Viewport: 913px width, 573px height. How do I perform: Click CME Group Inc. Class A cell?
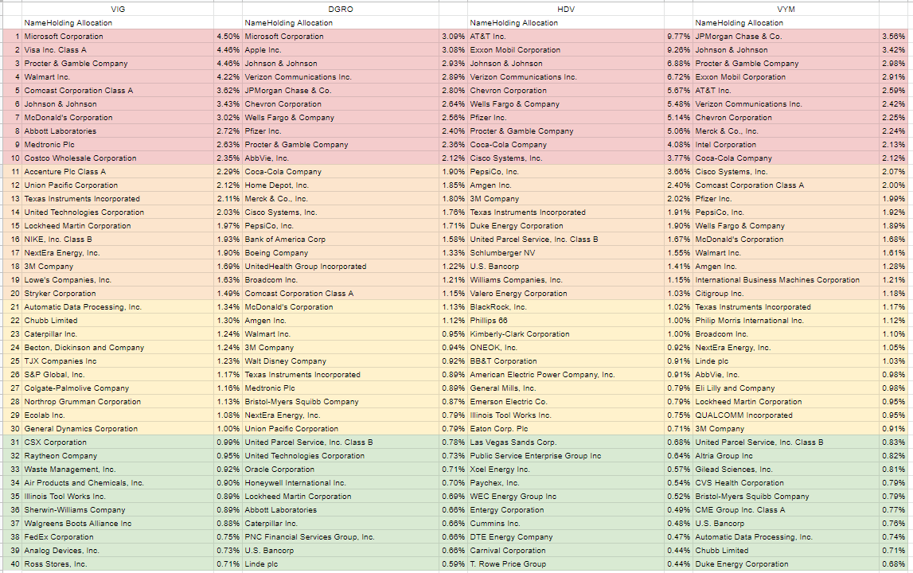[786, 509]
